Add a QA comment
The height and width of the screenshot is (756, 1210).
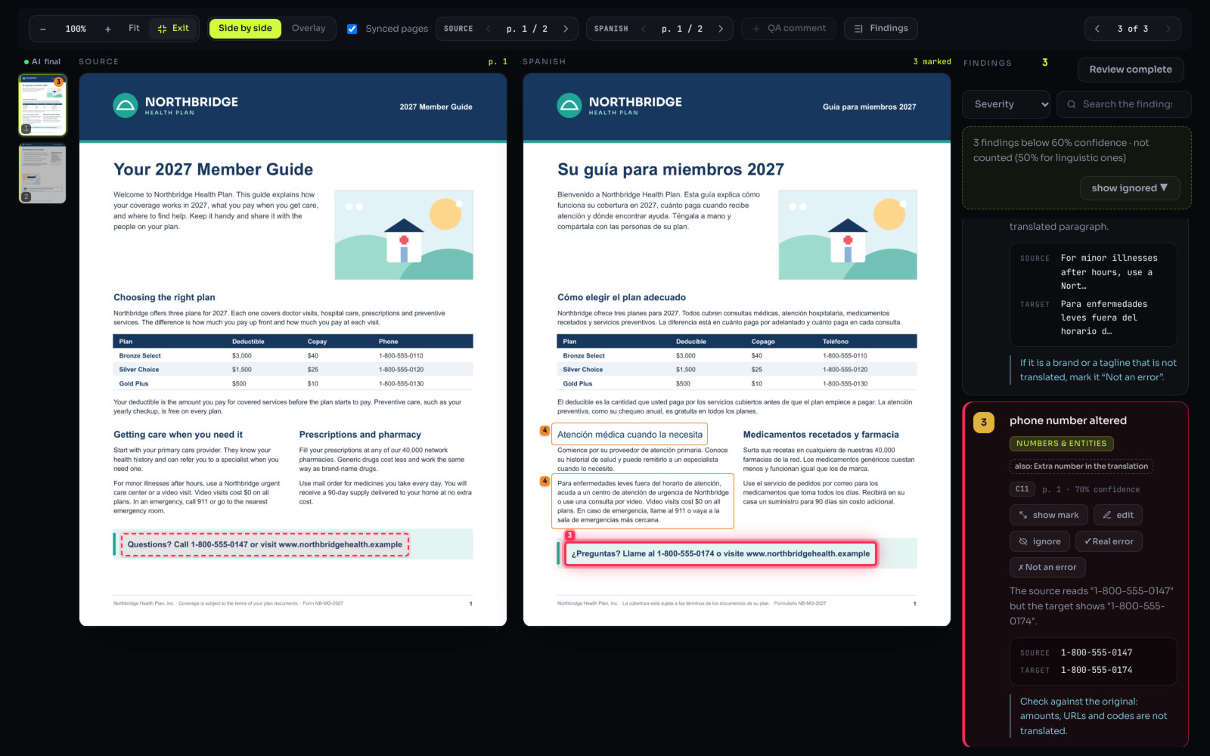click(x=789, y=29)
